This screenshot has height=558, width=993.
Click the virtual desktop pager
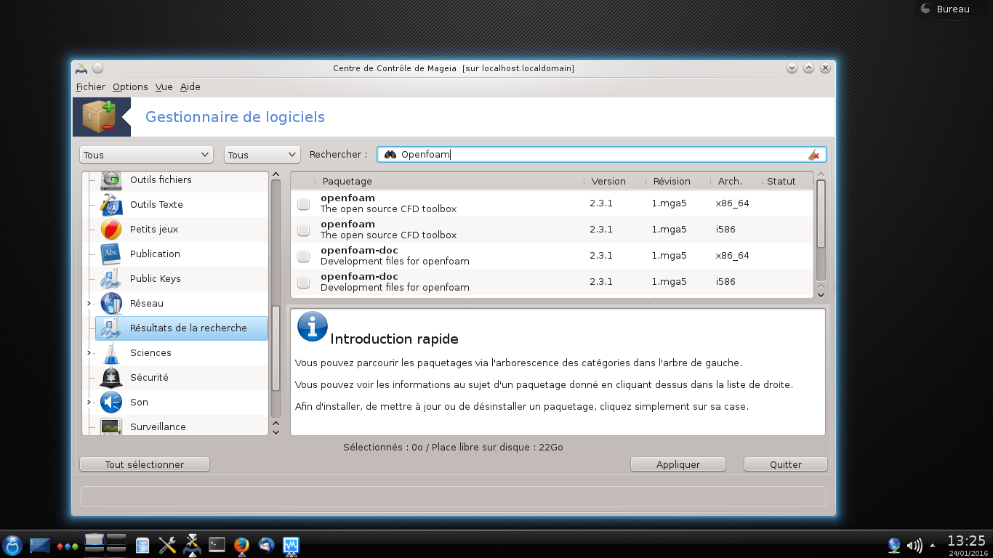(x=105, y=545)
